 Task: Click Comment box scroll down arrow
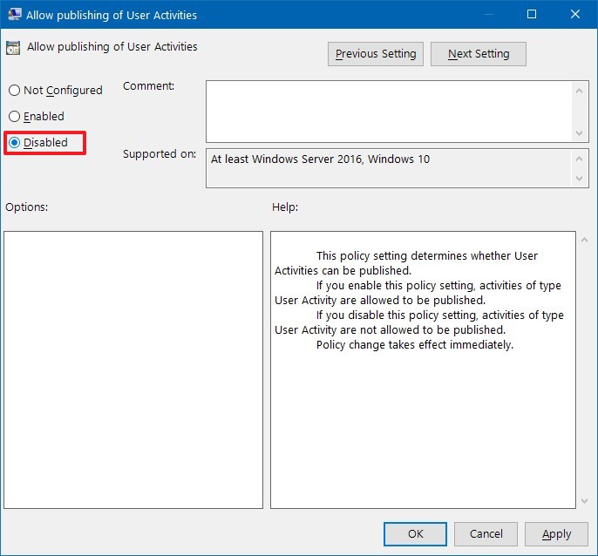[x=580, y=132]
